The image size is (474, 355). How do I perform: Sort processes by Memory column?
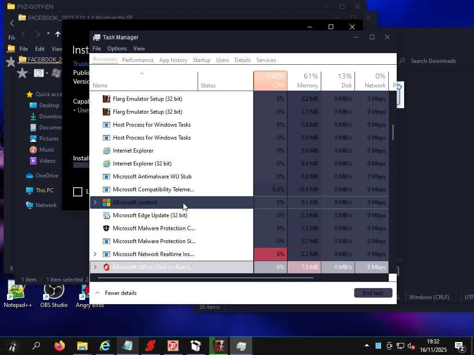tap(305, 80)
